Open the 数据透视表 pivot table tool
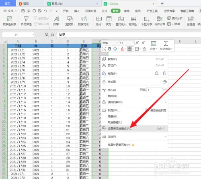This screenshot has height=179, width=201. point(9,21)
